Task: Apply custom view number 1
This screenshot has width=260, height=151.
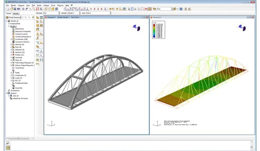Action: 91,9
